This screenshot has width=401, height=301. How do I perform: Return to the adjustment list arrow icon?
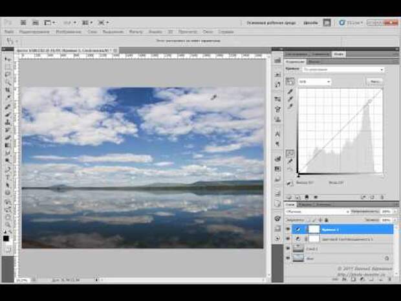(x=290, y=197)
